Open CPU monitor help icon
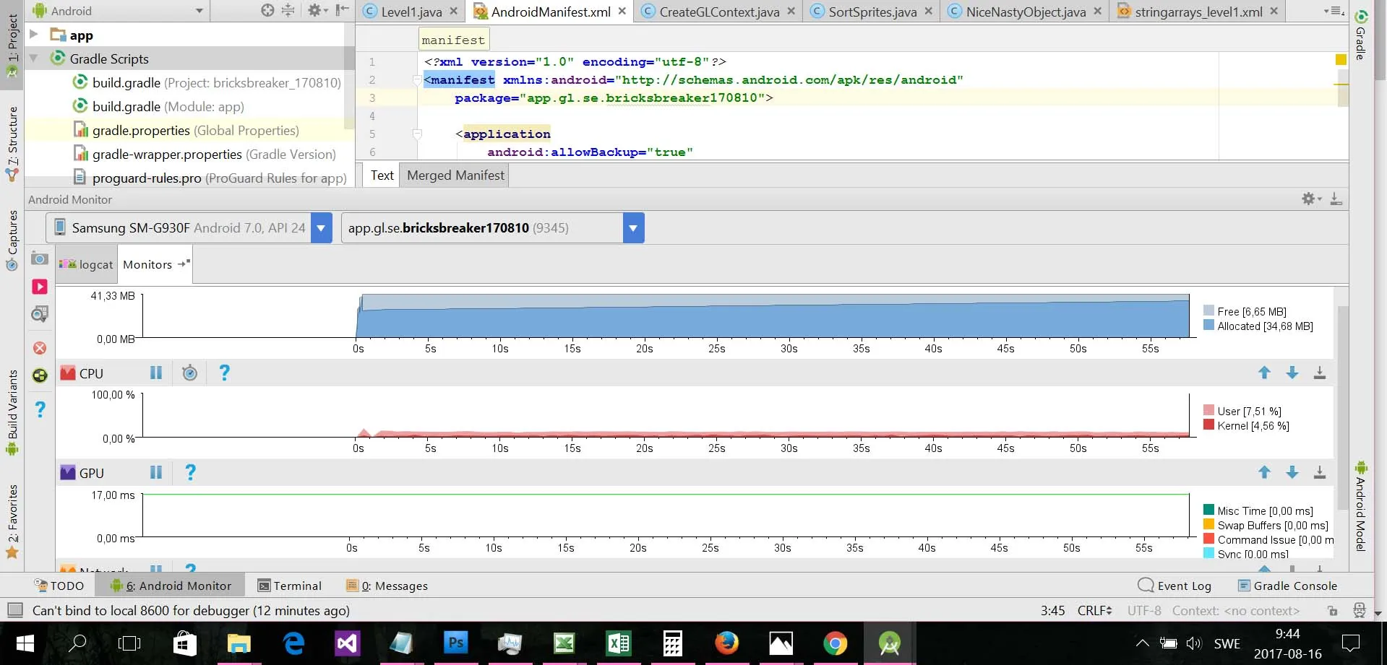The height and width of the screenshot is (665, 1387). (225, 373)
